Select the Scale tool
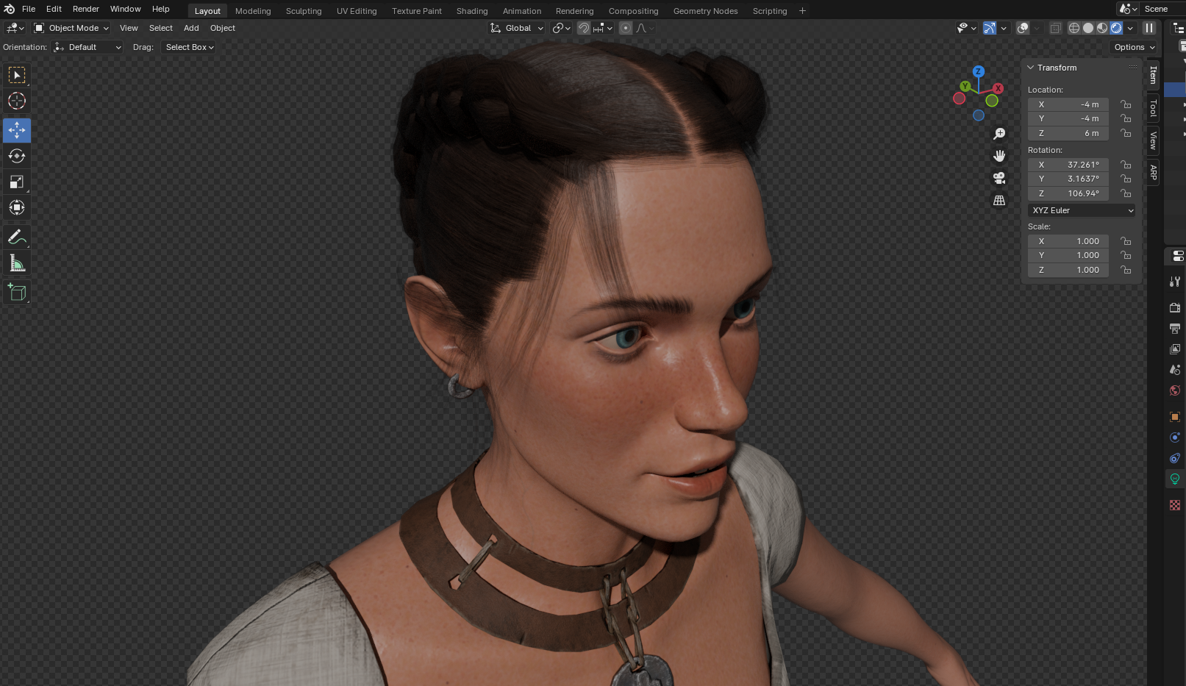Screen dimensions: 1186x686 17,182
